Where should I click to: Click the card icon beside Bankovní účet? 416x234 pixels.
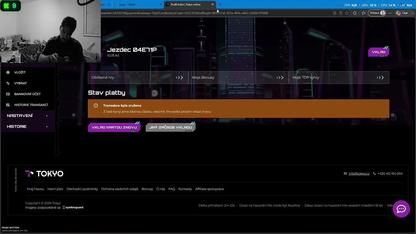pos(8,94)
